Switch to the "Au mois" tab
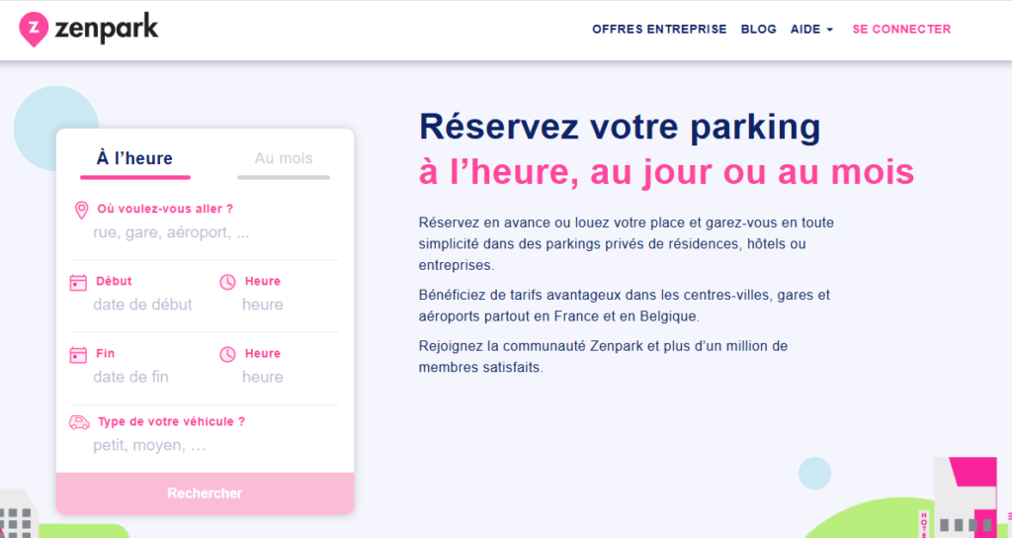Viewport: 1012px width, 538px height. coord(284,158)
